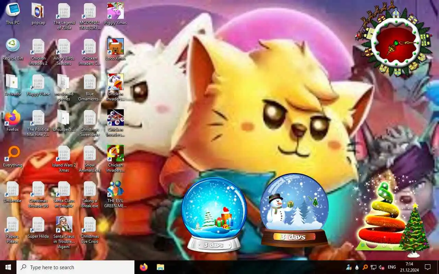
Task: Click the muted volume tray icon
Action: point(381,267)
